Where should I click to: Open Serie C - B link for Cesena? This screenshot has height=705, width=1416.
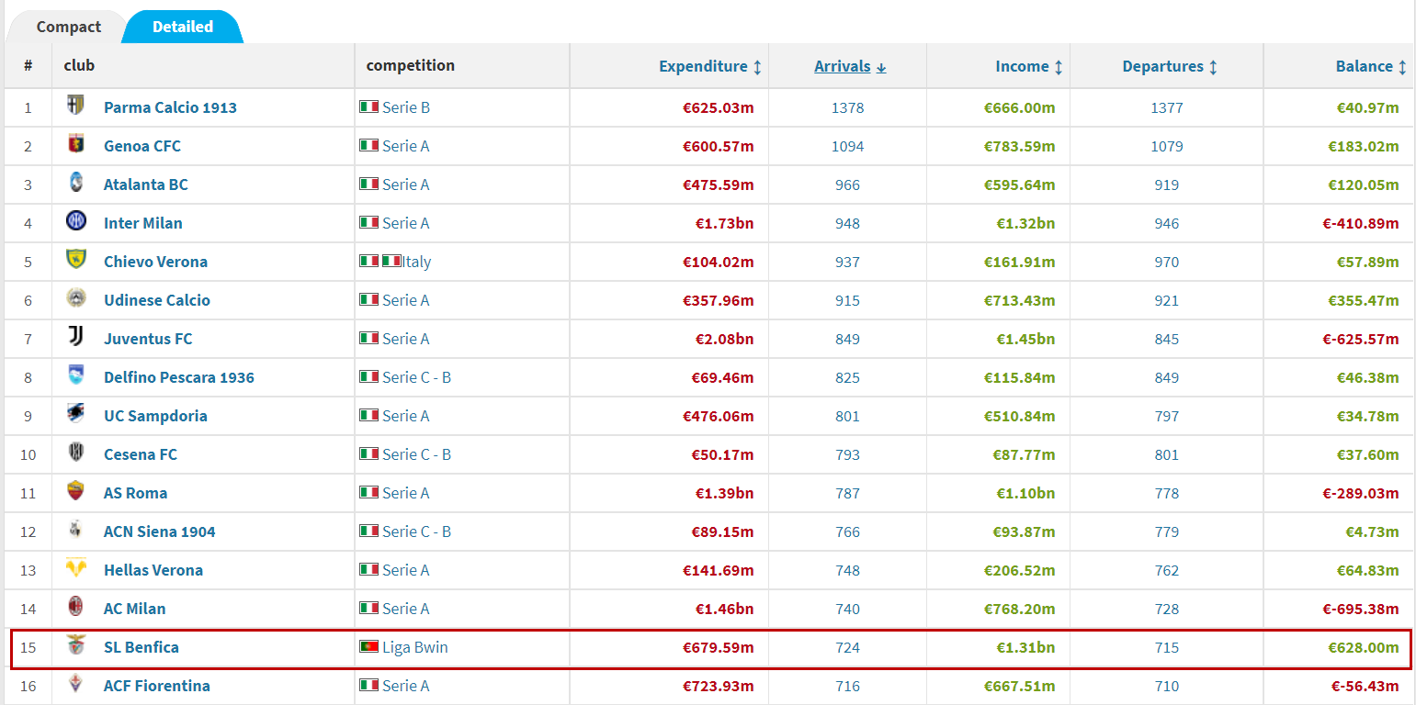[x=417, y=454]
